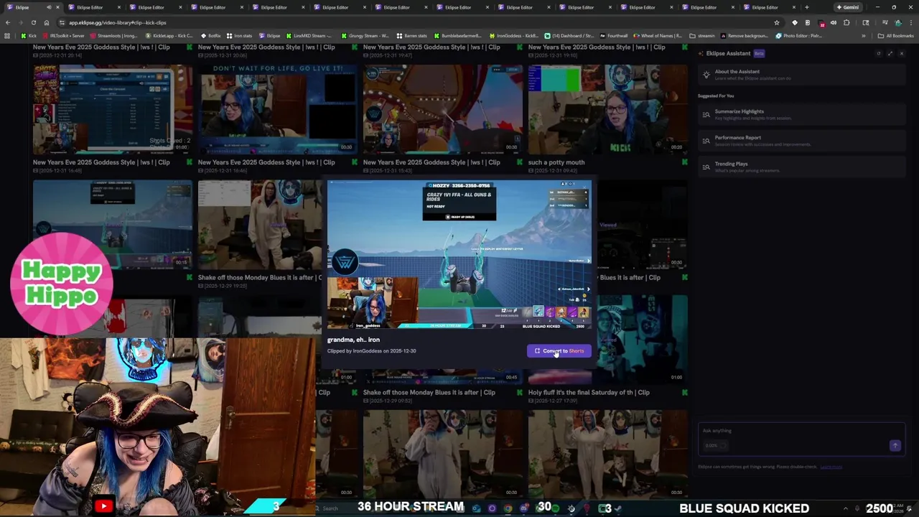Expand the bookmarks bar overflow chevron
The width and height of the screenshot is (919, 517).
pos(864,35)
